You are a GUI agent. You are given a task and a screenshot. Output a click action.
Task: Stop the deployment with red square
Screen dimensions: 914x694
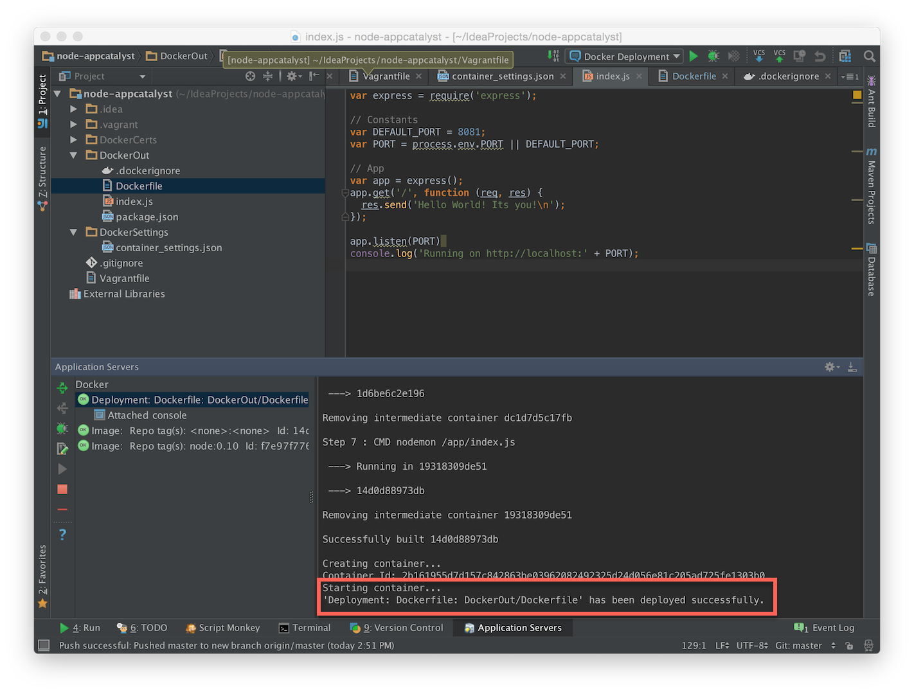click(x=62, y=490)
